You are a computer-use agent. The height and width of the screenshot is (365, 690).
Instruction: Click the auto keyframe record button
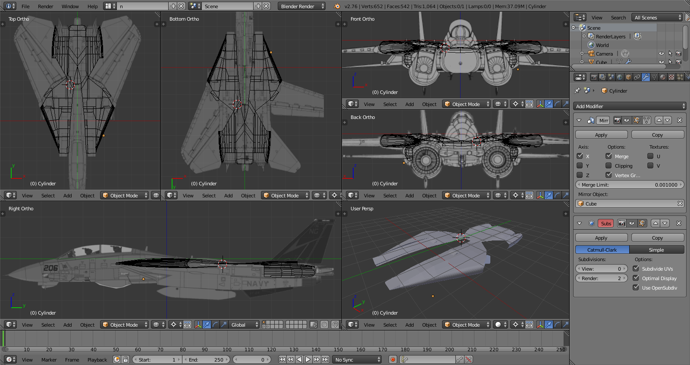pos(393,359)
